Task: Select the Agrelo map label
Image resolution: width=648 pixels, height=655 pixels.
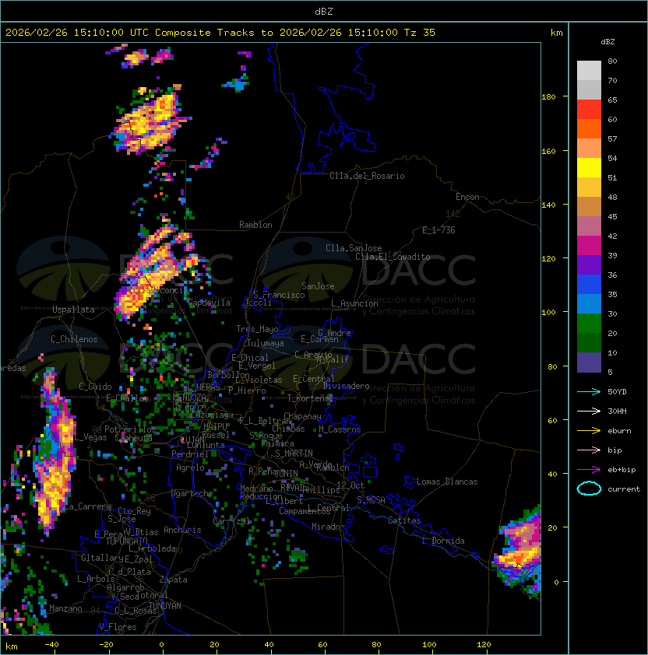Action: click(190, 468)
